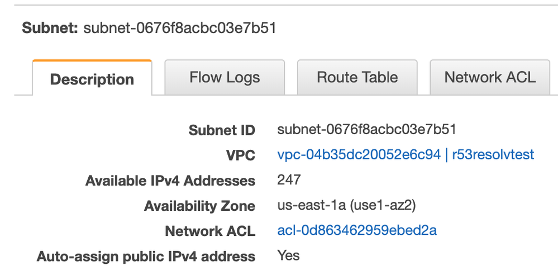The image size is (558, 279).
Task: Click the subnet ID in the top heading
Action: (180, 28)
